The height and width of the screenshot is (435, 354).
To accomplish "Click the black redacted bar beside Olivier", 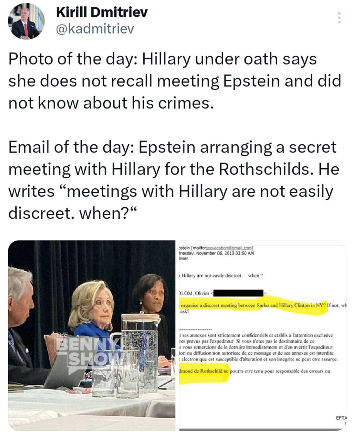I will coord(238,293).
